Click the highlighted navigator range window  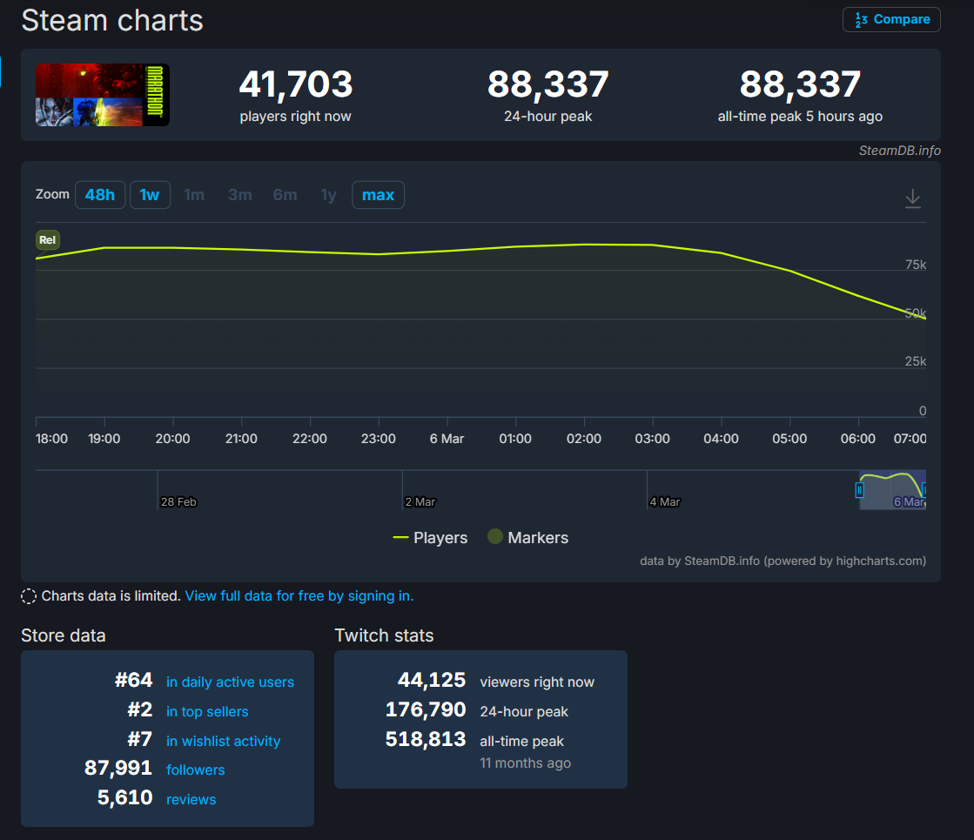coord(892,490)
